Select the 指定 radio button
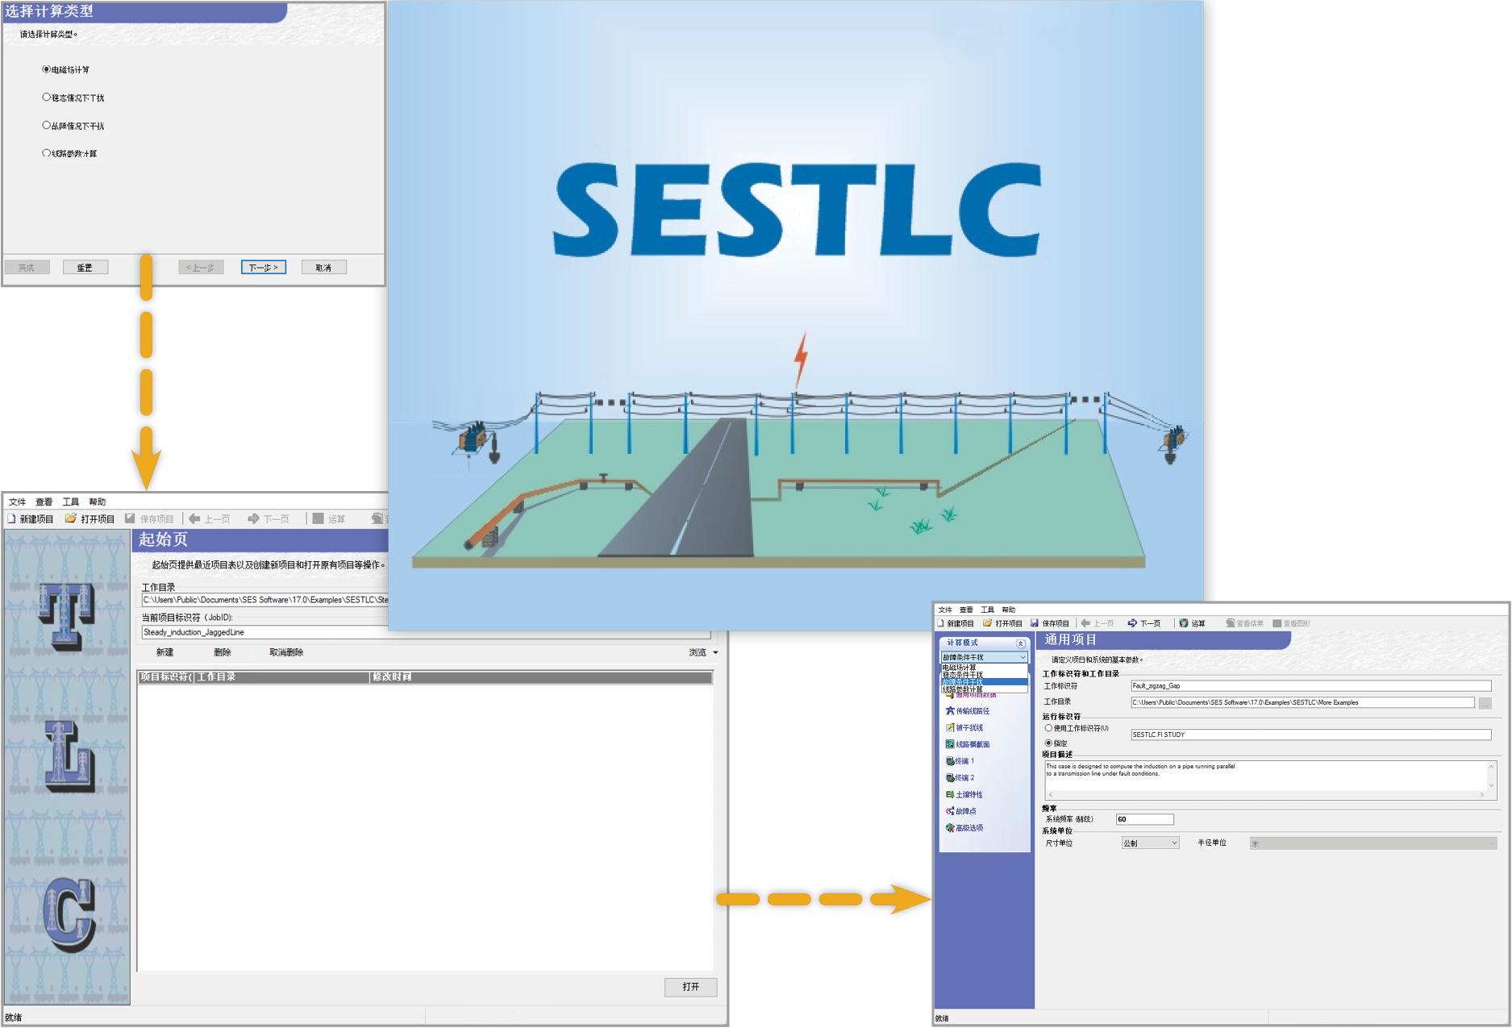 [x=1048, y=743]
